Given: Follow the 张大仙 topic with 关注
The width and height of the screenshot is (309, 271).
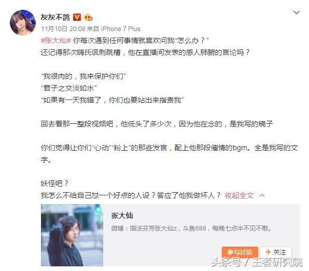Looking at the screenshot, I should tap(276, 252).
